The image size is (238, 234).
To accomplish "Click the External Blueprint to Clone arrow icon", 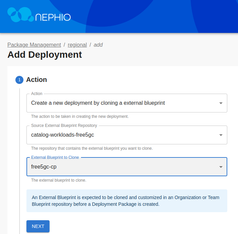I will click(x=221, y=167).
